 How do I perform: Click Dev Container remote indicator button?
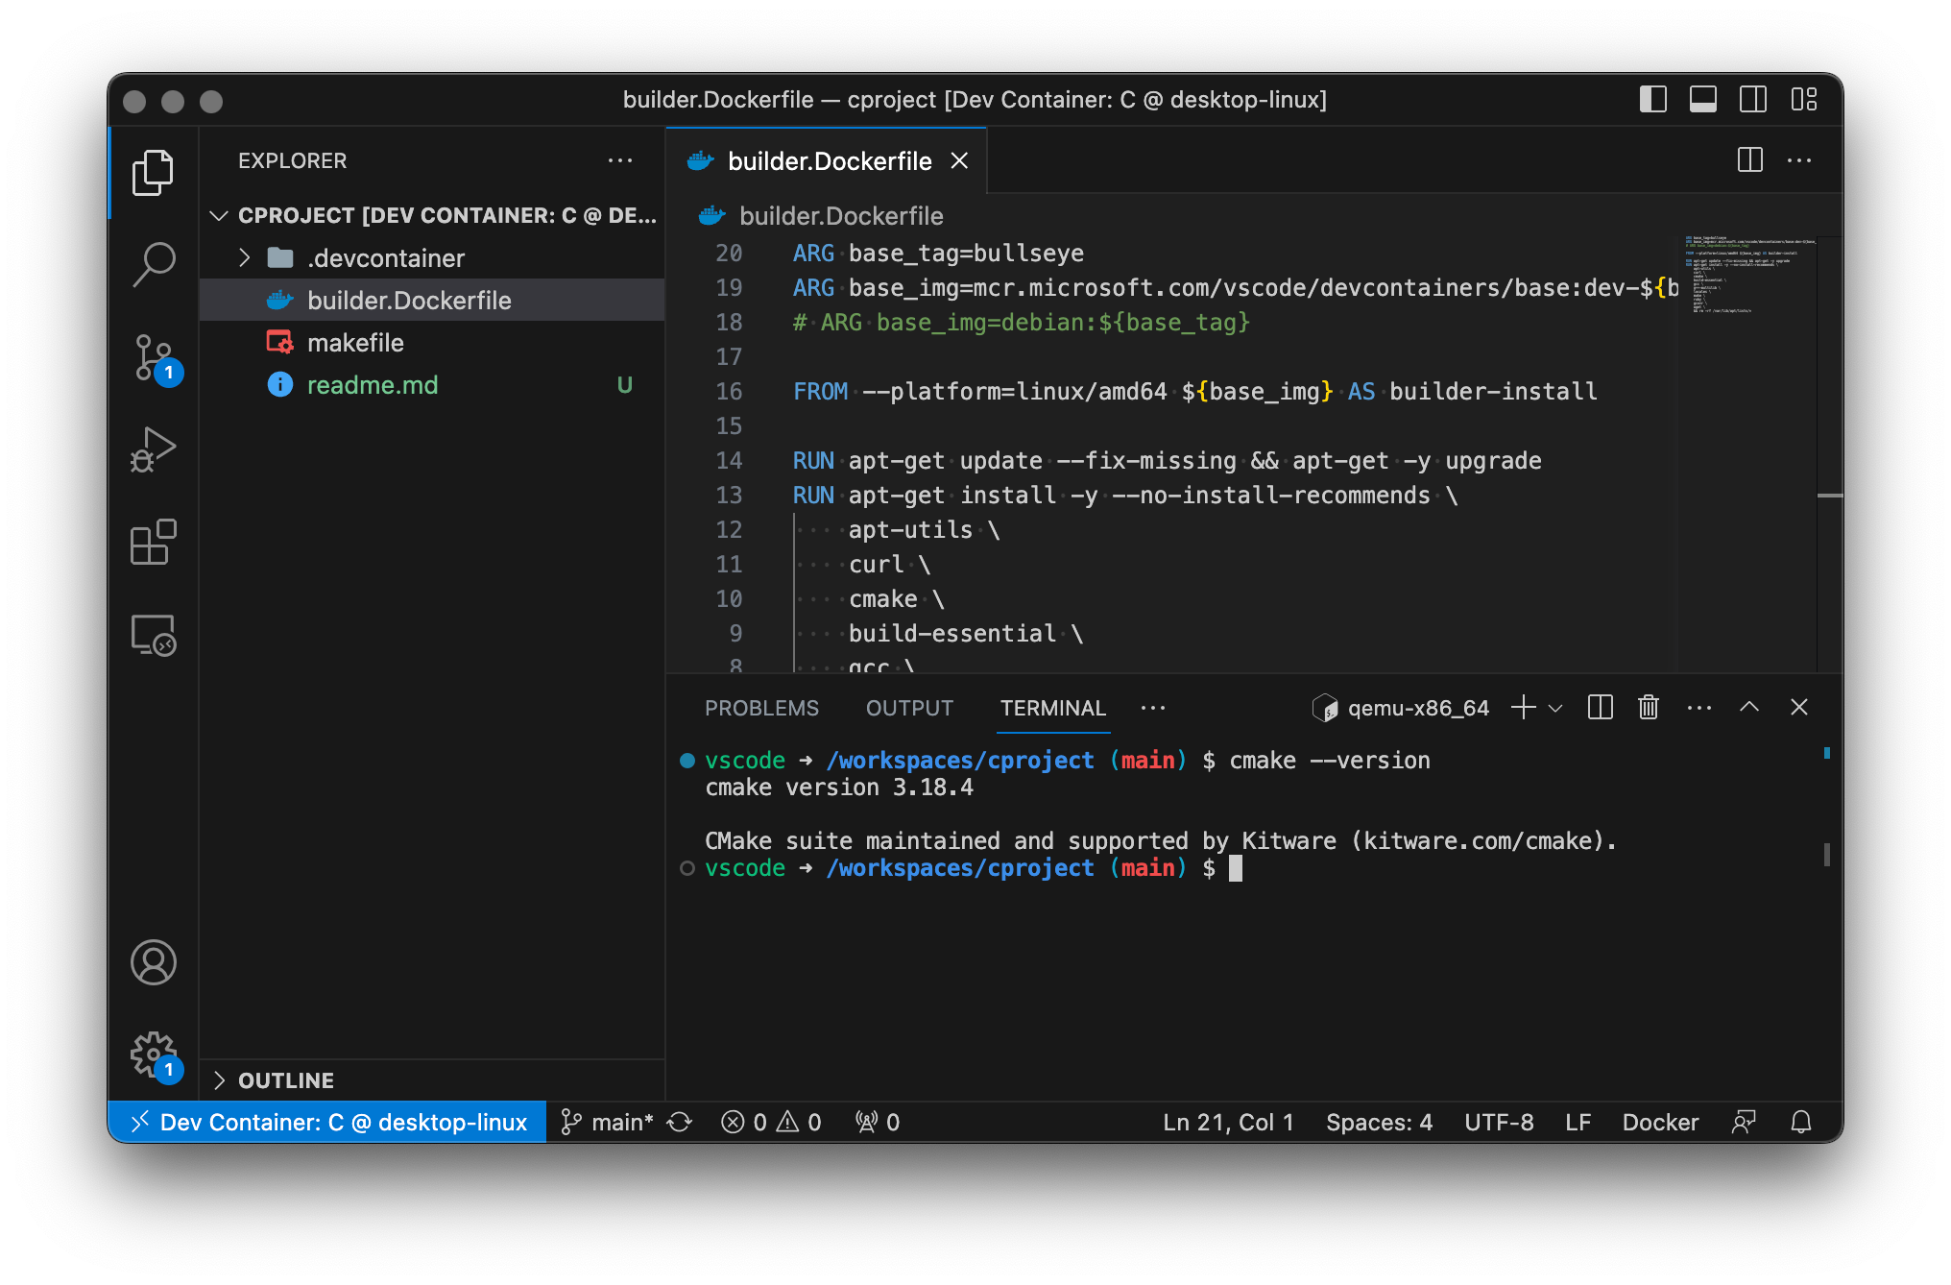(x=328, y=1122)
